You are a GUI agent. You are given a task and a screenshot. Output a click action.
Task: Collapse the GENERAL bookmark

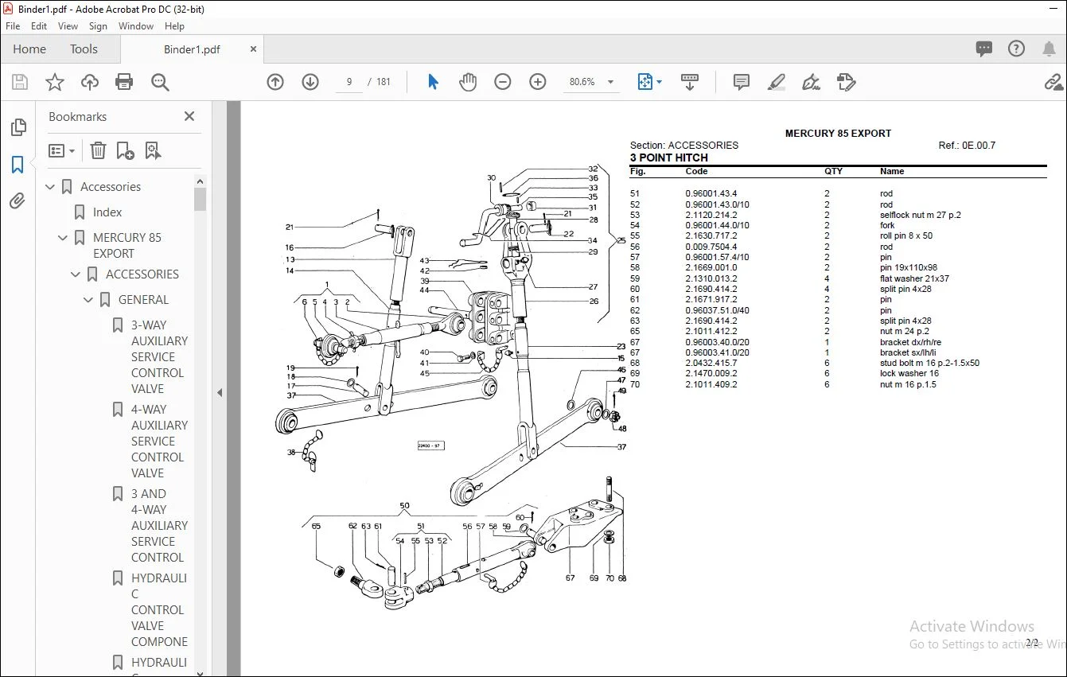click(89, 300)
